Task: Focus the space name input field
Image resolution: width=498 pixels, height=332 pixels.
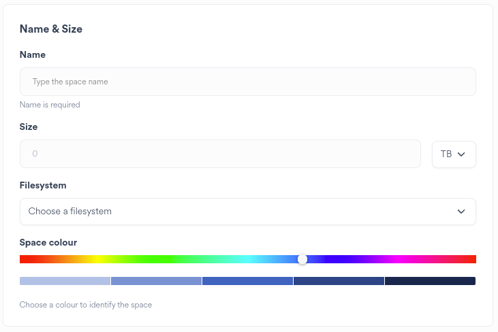Action: click(x=247, y=82)
